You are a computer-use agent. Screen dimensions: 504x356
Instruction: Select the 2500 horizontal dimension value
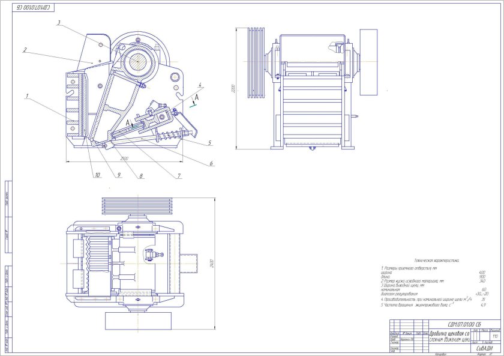[124, 158]
